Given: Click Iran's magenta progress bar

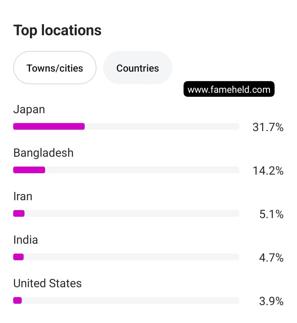Looking at the screenshot, I should click(19, 213).
